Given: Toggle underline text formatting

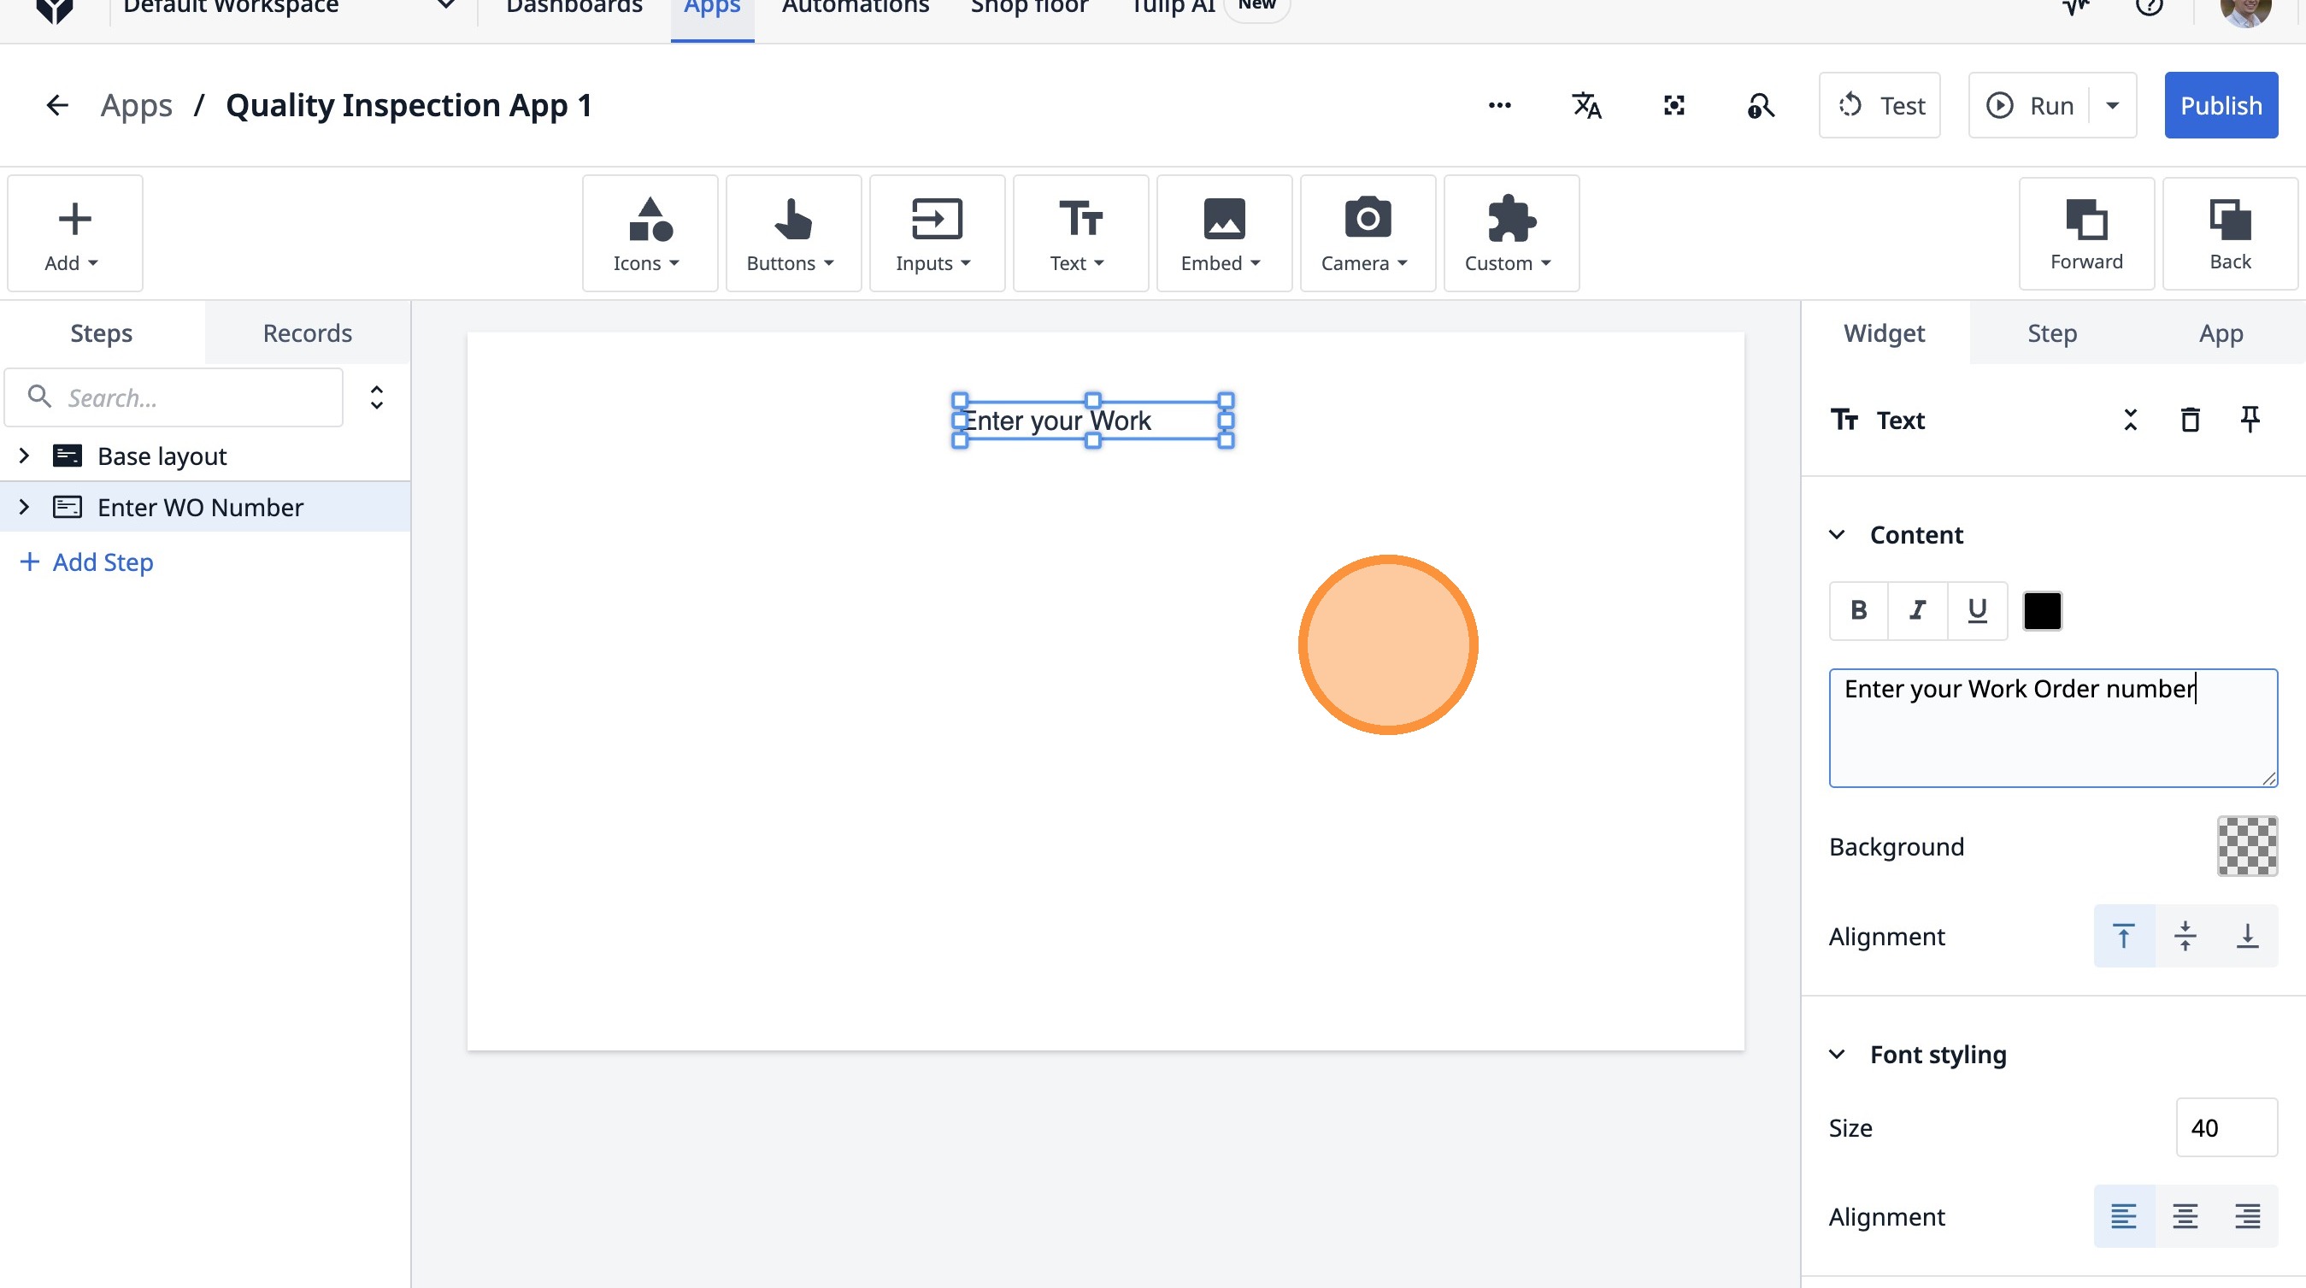Looking at the screenshot, I should [x=1977, y=610].
